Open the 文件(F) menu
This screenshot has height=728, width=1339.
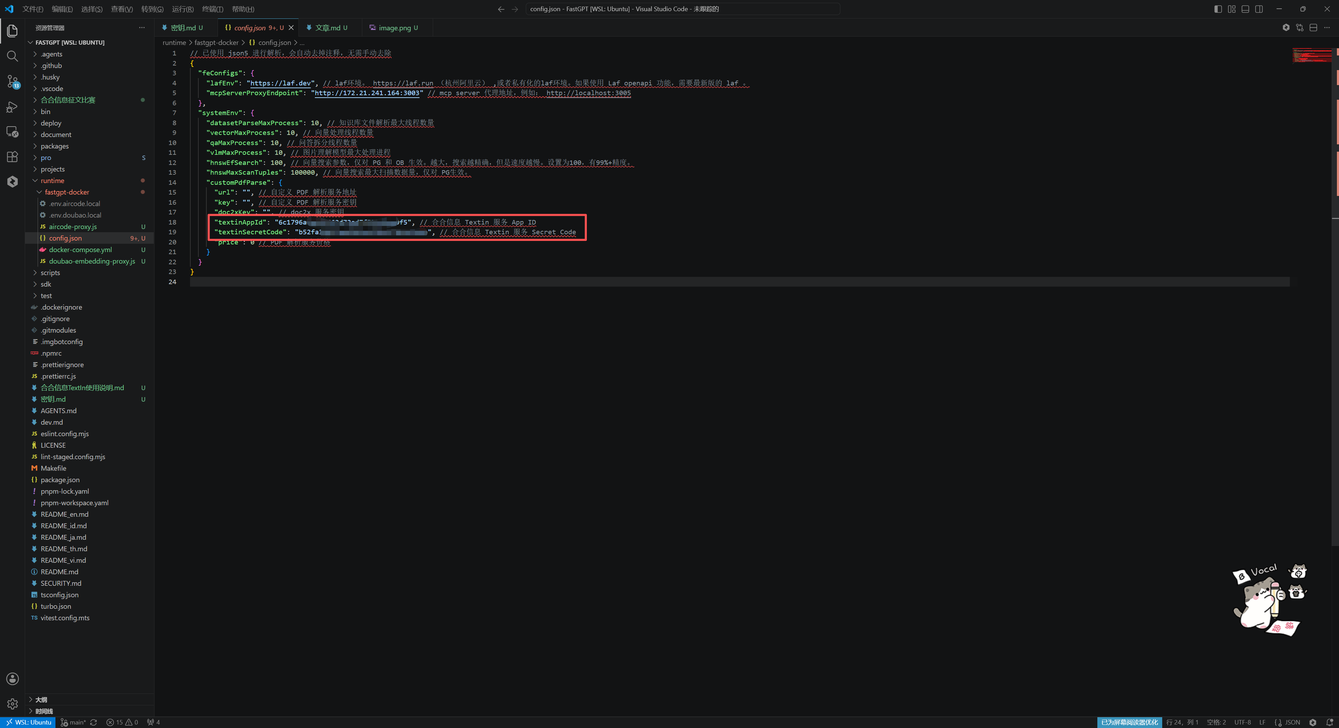pyautogui.click(x=33, y=9)
